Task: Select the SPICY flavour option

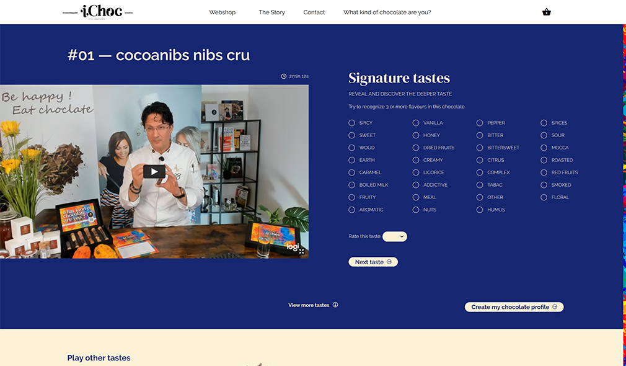Action: click(x=351, y=123)
